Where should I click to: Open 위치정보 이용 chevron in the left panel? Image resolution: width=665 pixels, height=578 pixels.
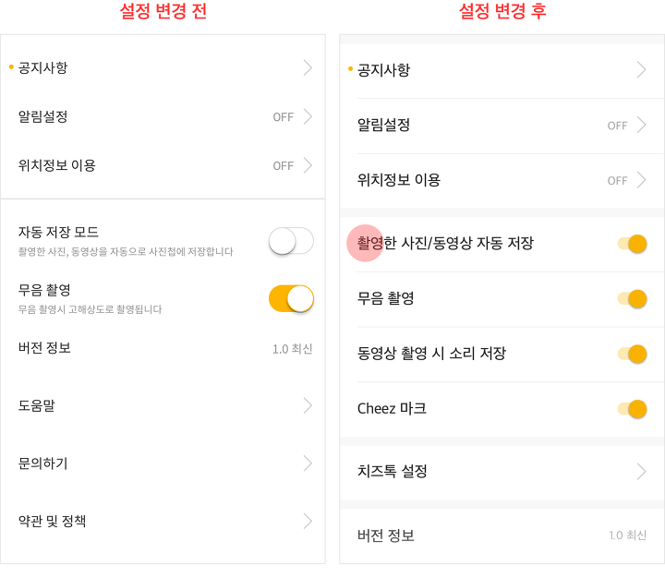(308, 165)
